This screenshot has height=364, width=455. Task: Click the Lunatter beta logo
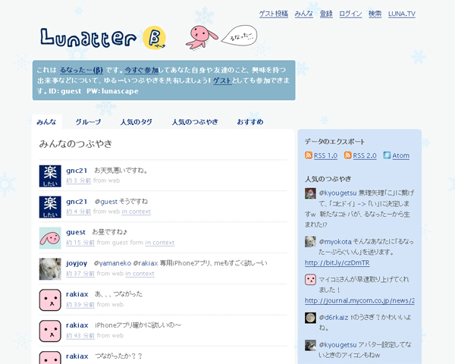(x=102, y=37)
